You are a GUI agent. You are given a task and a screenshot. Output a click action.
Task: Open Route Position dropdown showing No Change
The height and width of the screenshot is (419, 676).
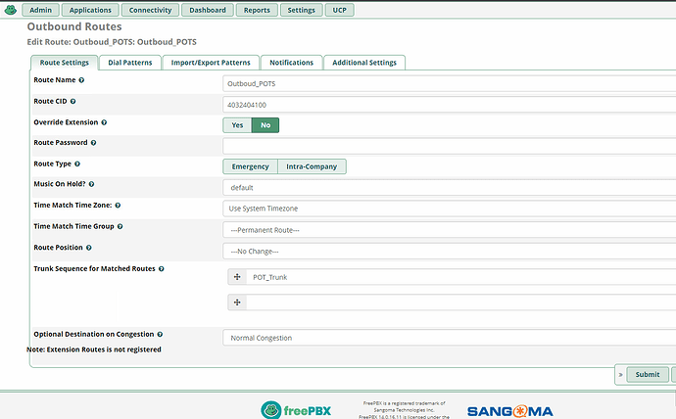[450, 251]
